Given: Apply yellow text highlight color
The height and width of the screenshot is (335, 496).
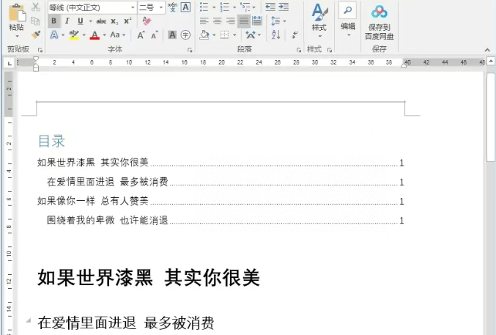Looking at the screenshot, I should (x=74, y=35).
